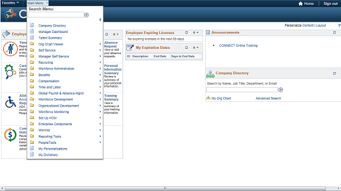Expand the Recruiting submenu arrow
Screen dimensions: 341x191
[x=100, y=63]
